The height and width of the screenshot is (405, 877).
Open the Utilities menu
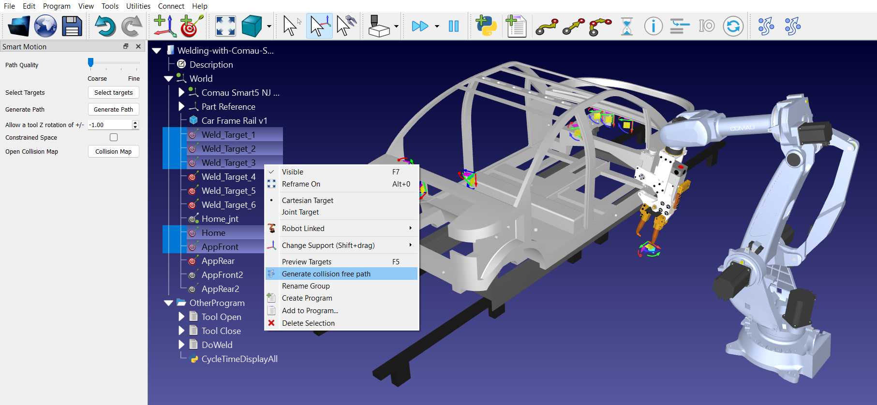click(138, 6)
